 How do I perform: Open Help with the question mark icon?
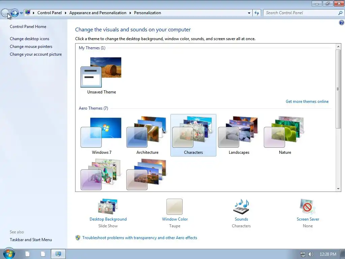pos(341,23)
